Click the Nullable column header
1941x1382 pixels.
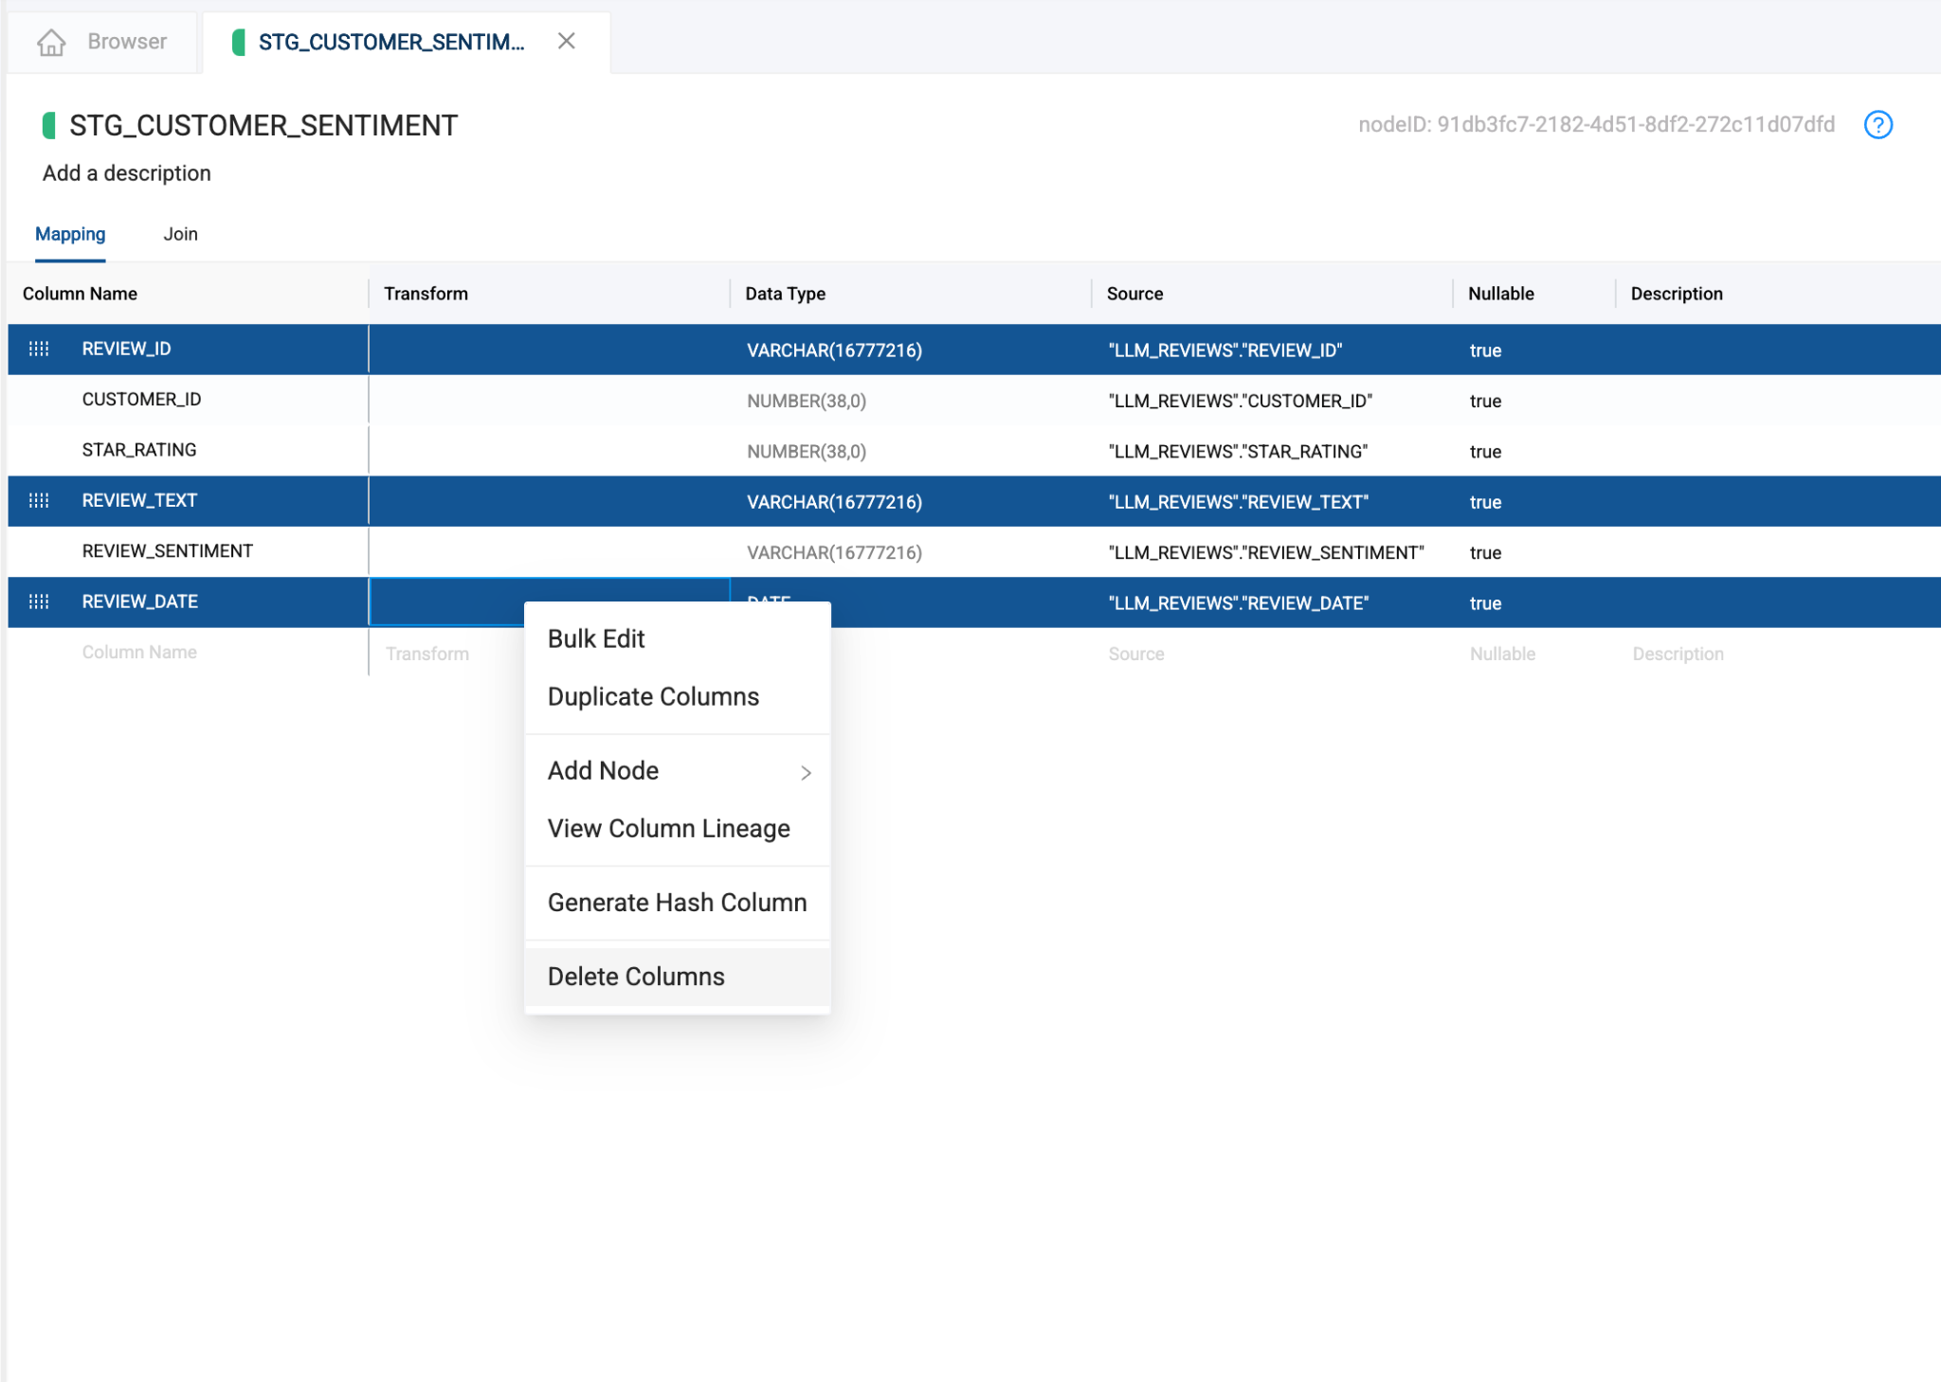point(1500,294)
